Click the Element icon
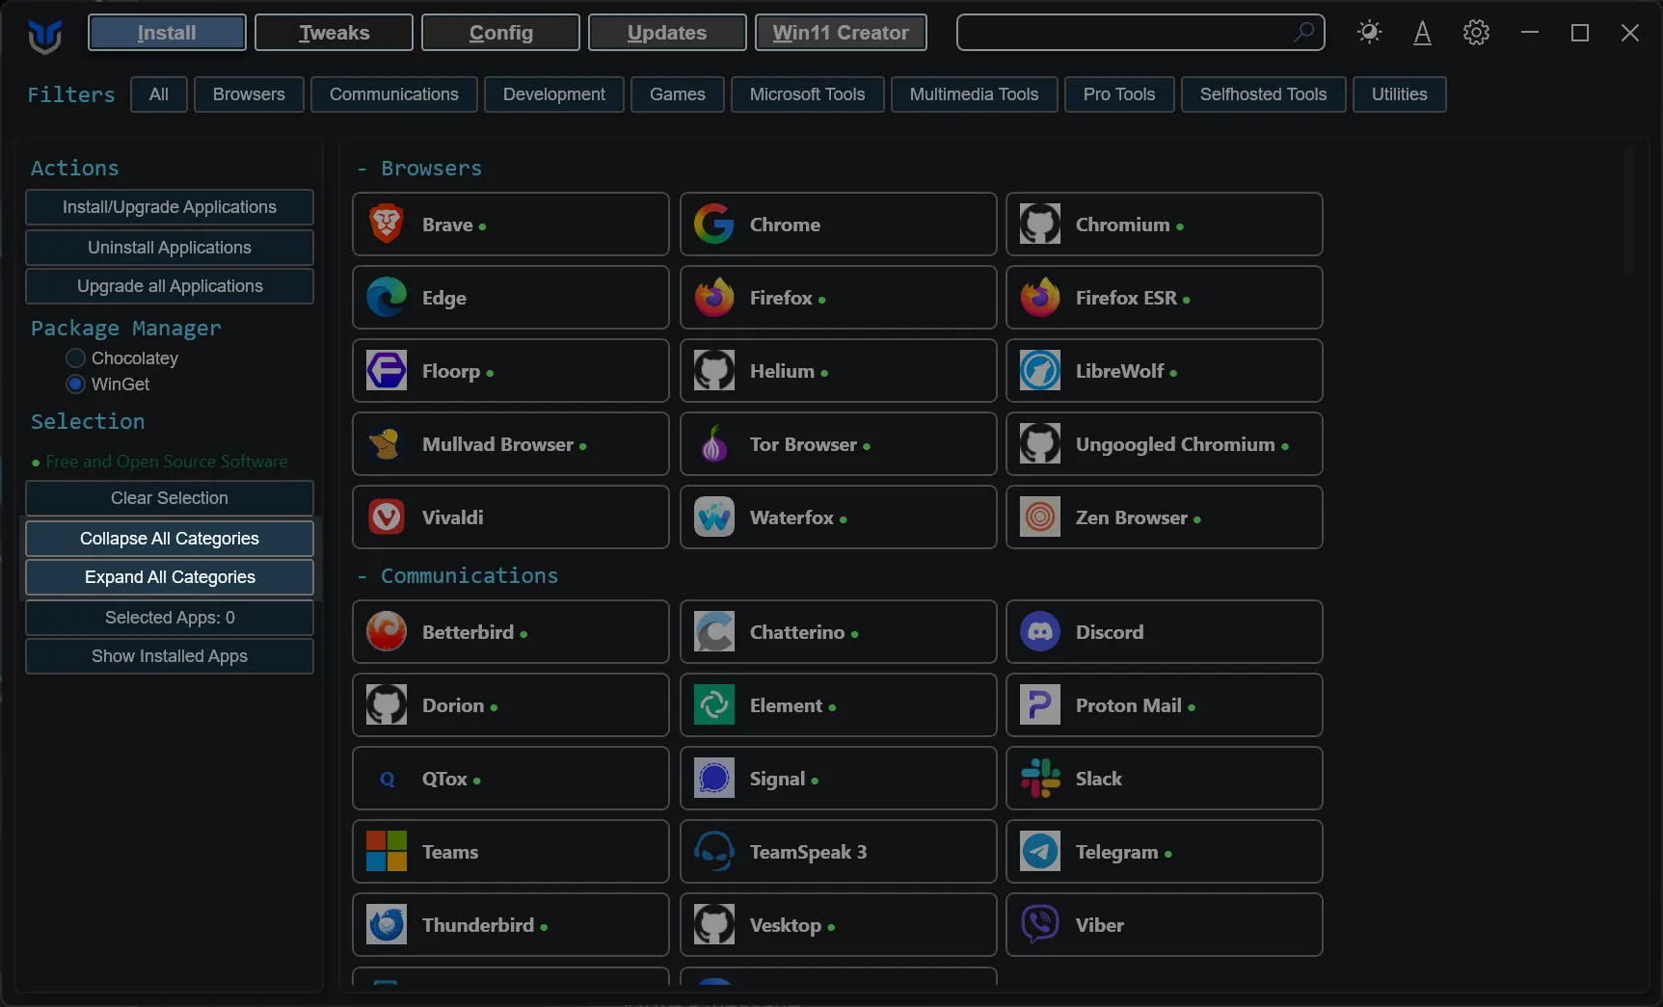The height and width of the screenshot is (1007, 1663). [714, 704]
